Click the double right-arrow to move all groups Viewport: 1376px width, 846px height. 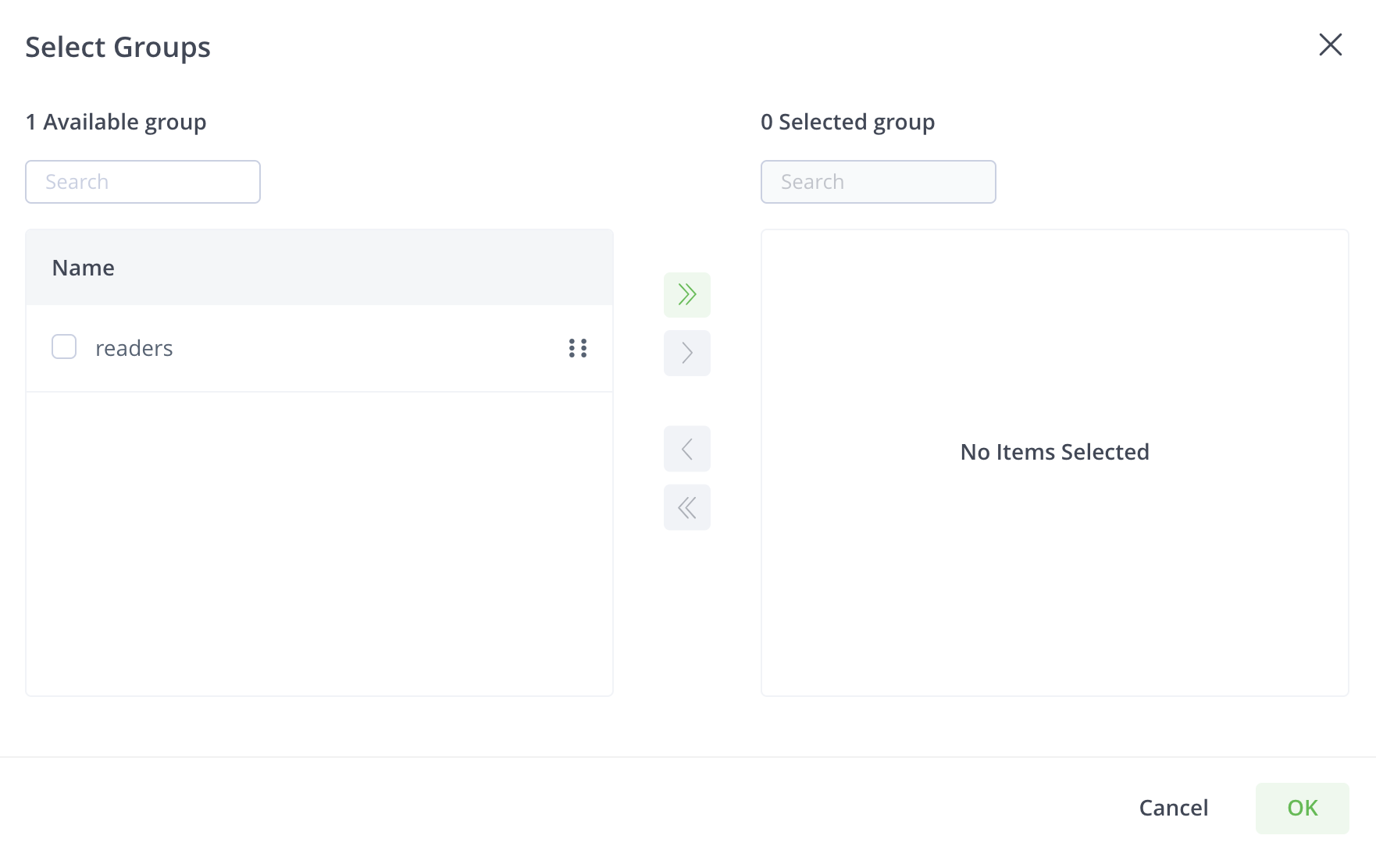click(x=686, y=294)
